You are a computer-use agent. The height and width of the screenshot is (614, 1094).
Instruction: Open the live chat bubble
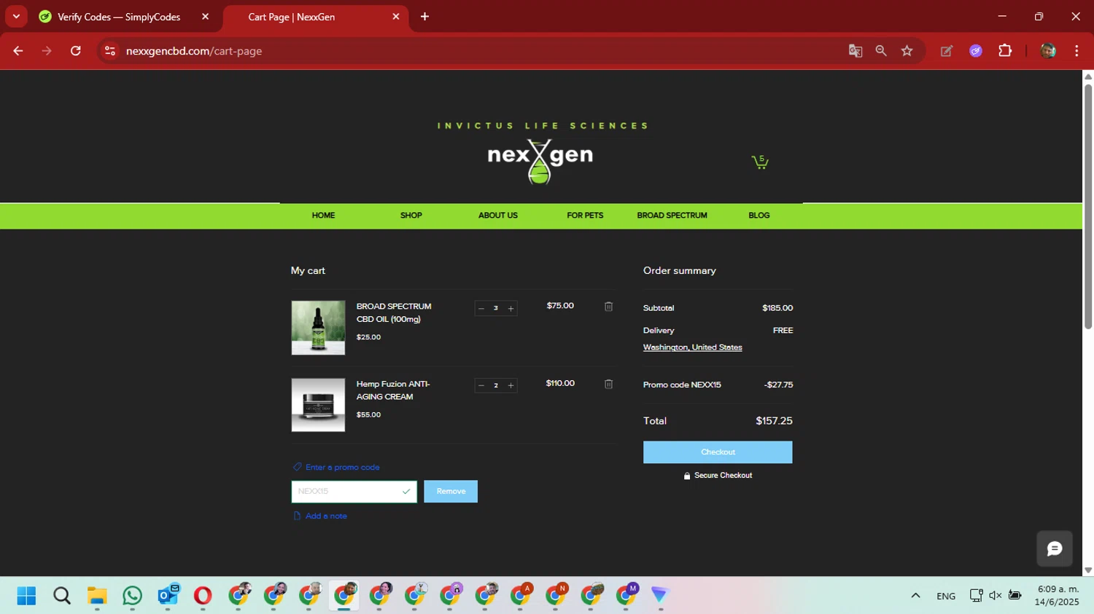(x=1055, y=549)
